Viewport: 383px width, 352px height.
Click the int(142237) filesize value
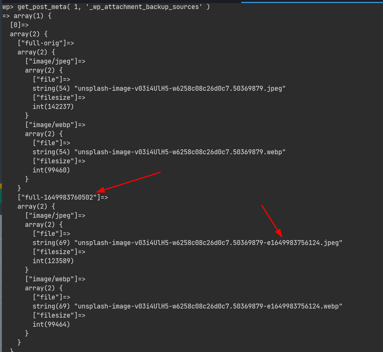53,107
